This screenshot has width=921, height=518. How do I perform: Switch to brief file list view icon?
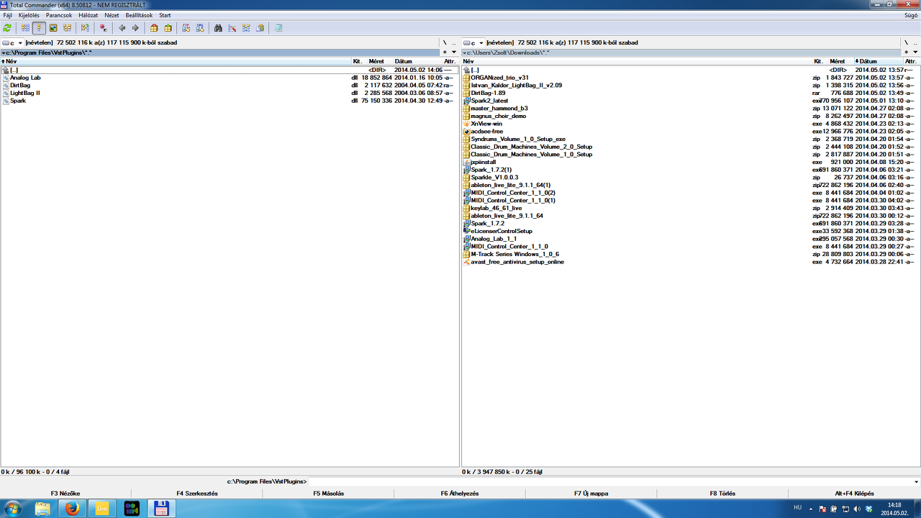coord(25,28)
